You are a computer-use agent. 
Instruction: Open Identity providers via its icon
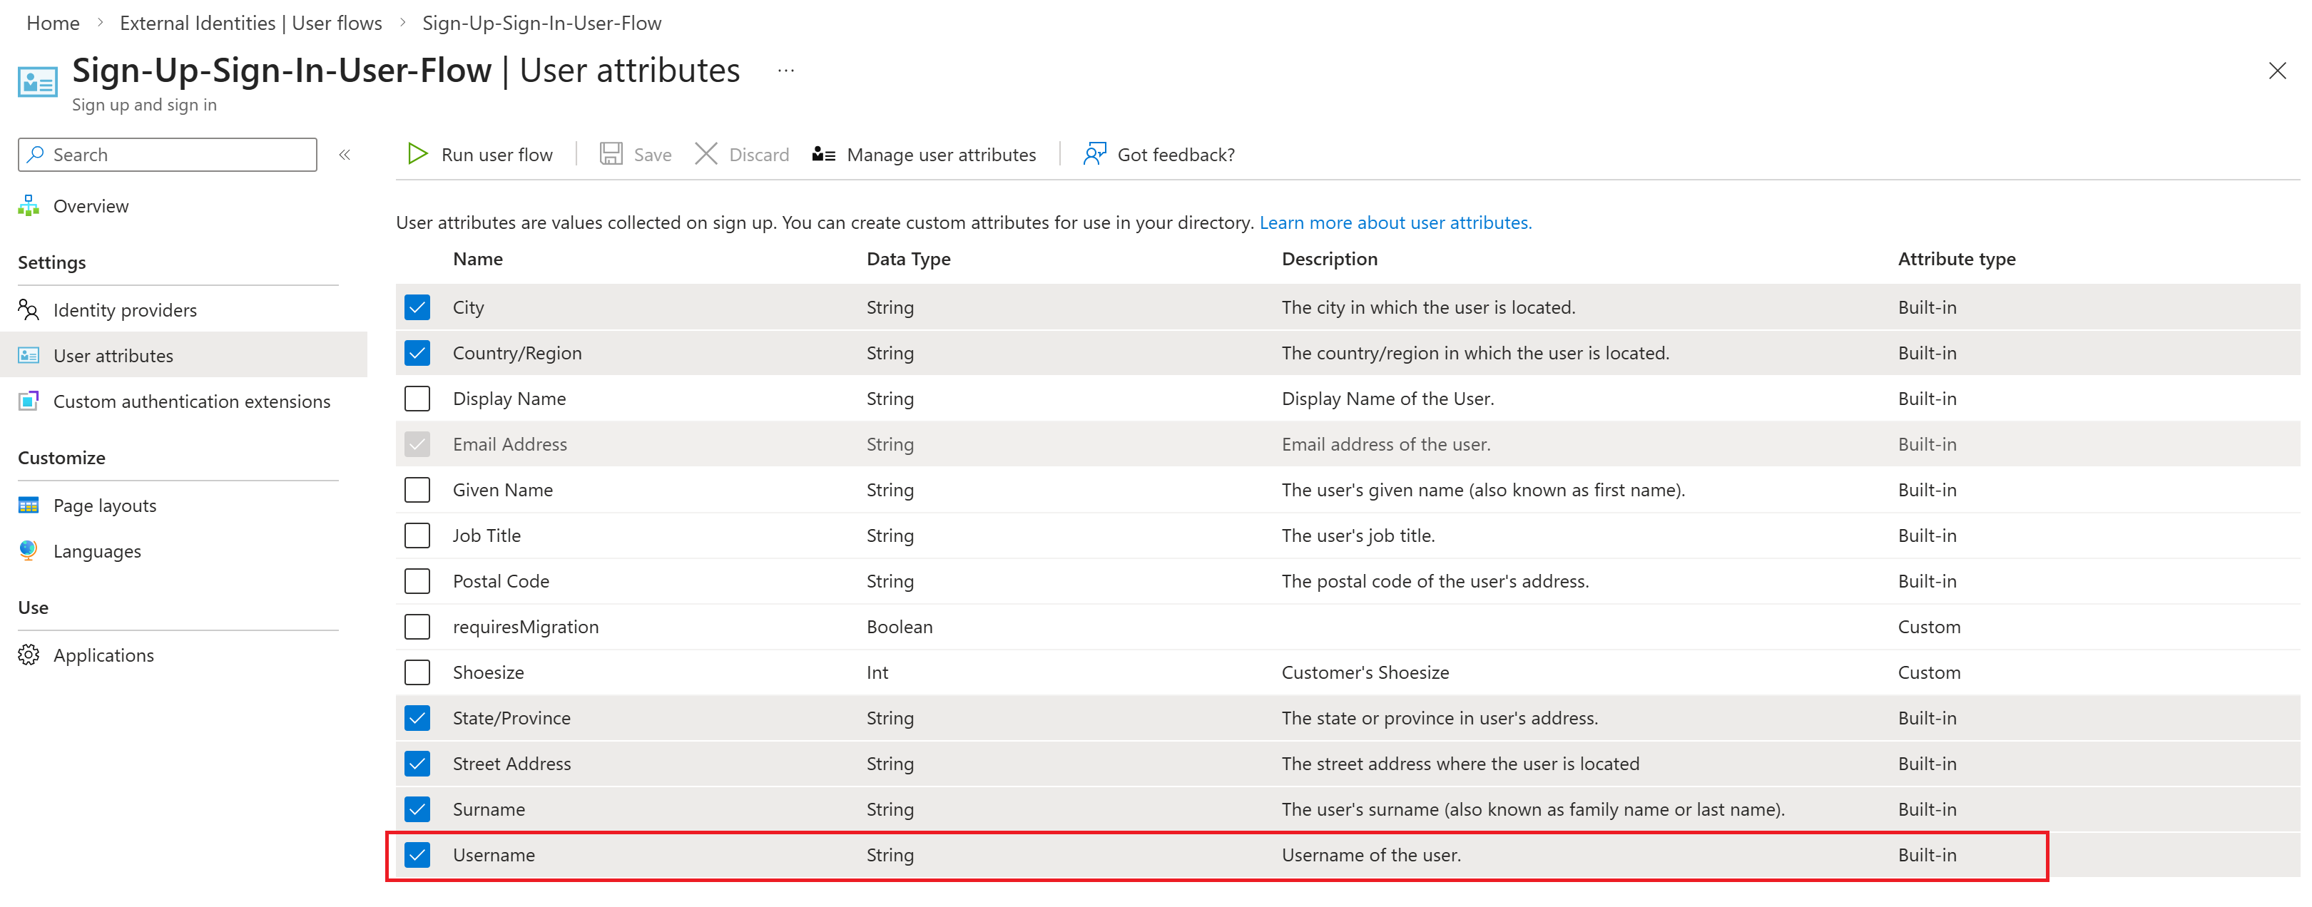[x=29, y=309]
